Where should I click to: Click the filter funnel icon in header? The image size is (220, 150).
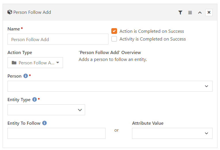180,13
